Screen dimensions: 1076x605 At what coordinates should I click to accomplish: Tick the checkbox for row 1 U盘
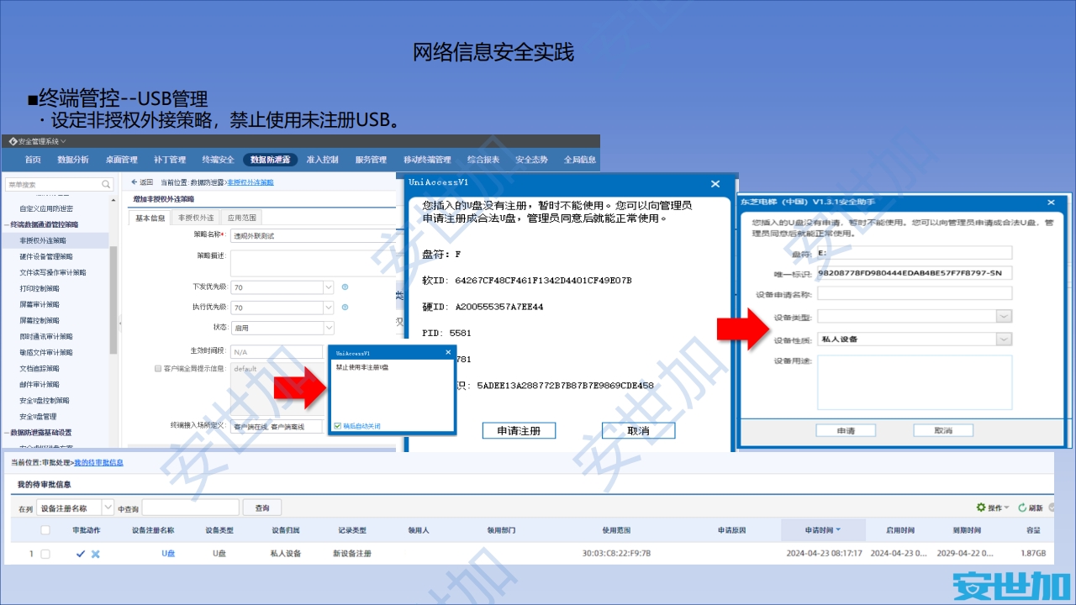(x=45, y=554)
